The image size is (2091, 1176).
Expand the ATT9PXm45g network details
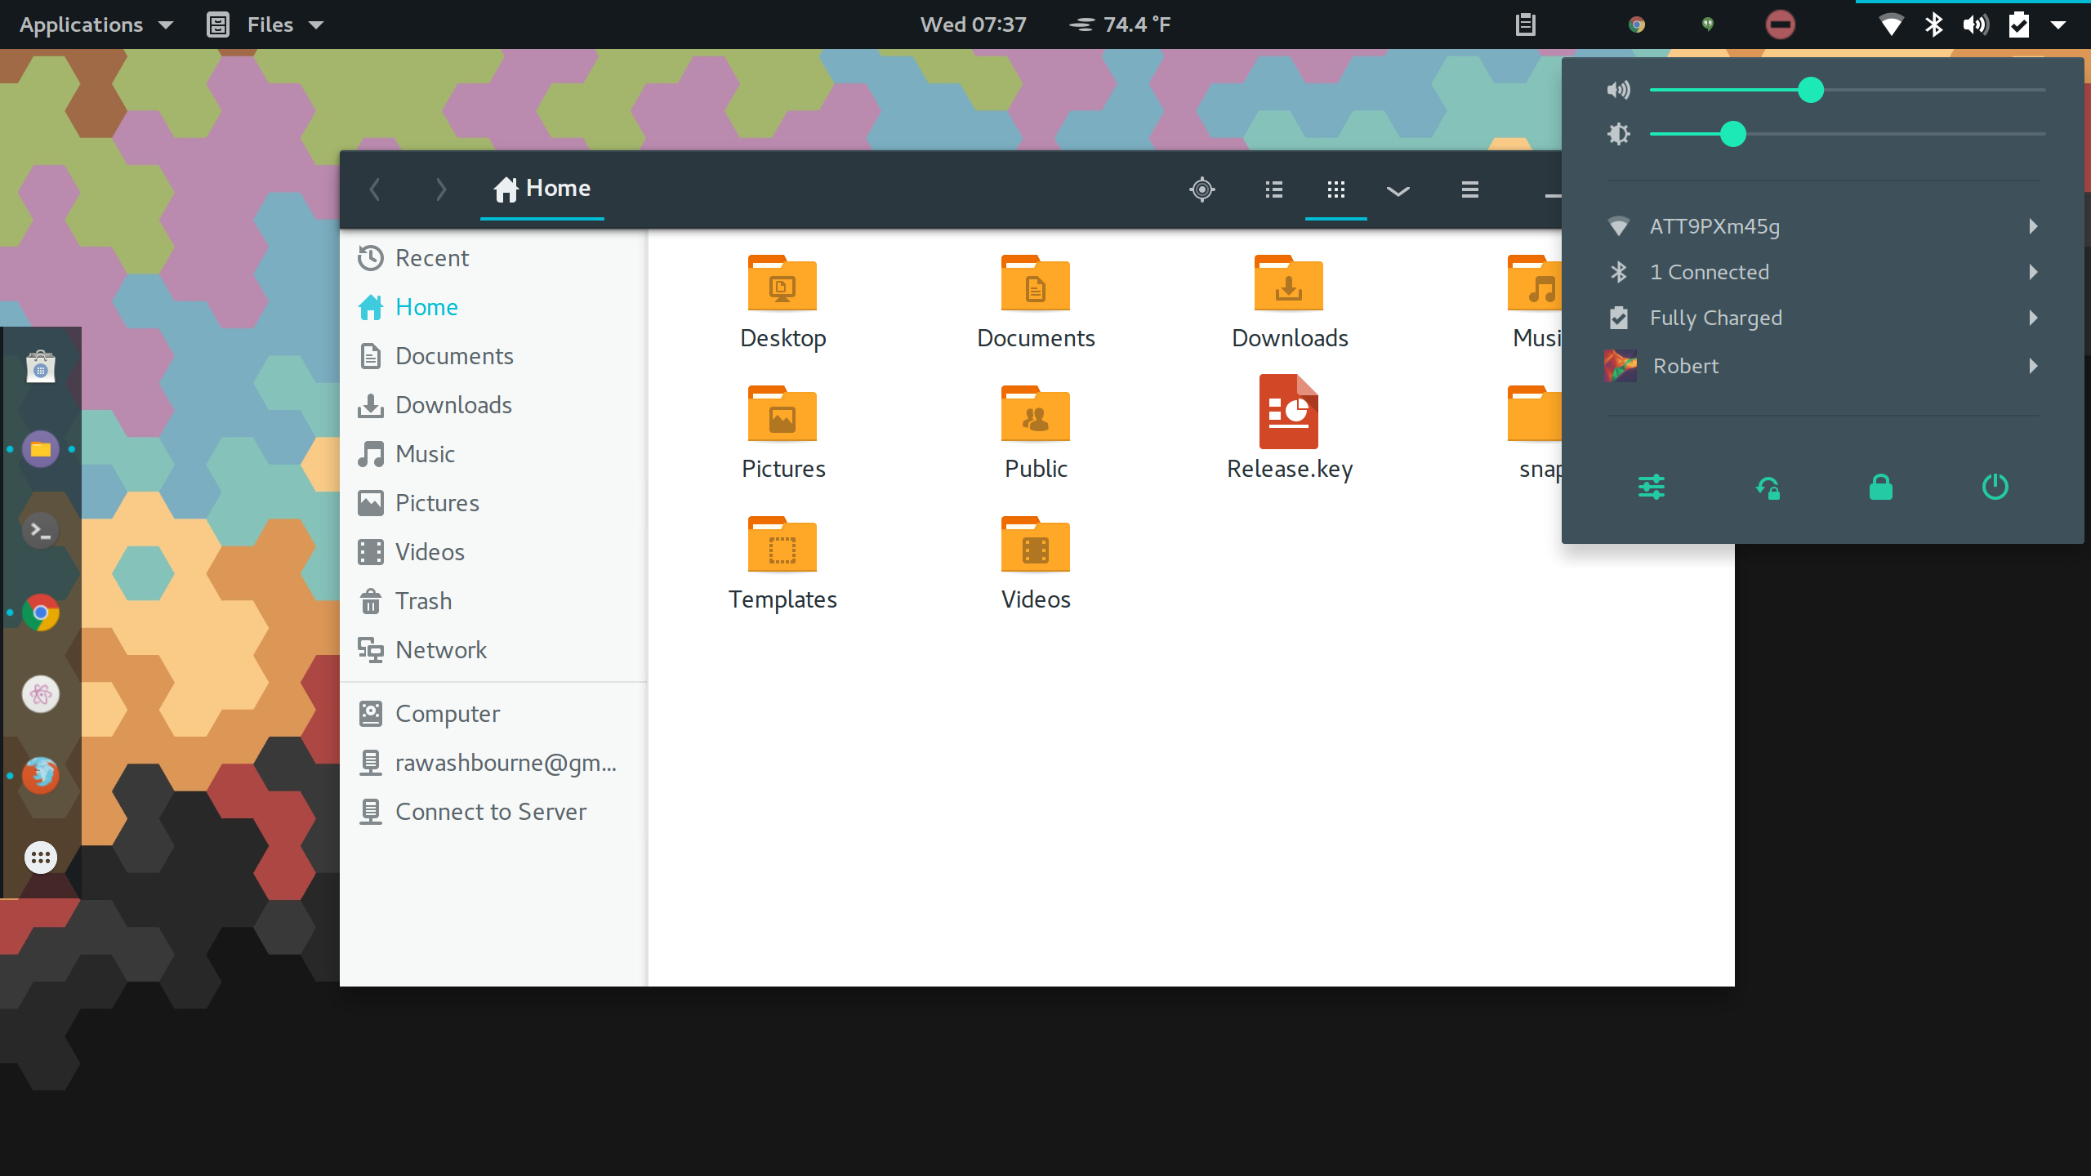(x=2036, y=225)
